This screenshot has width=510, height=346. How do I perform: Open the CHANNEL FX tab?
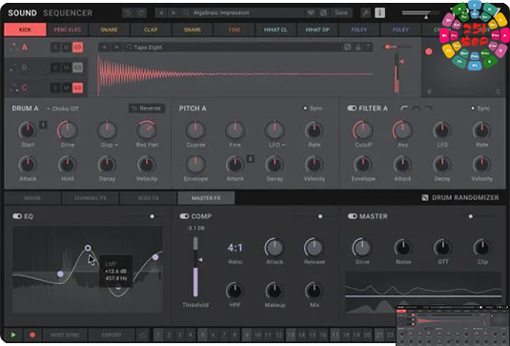click(91, 198)
